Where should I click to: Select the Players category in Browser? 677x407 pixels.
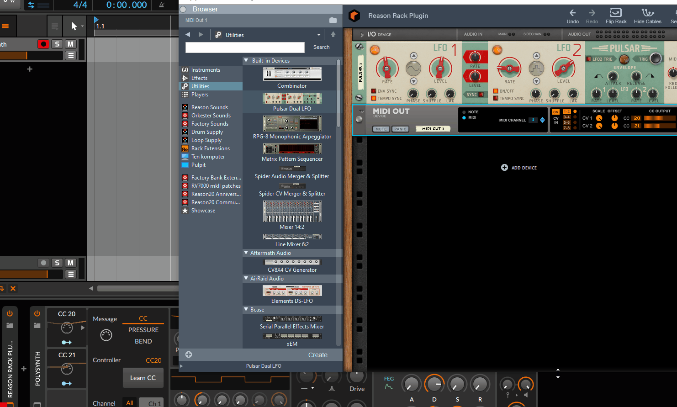click(x=200, y=95)
